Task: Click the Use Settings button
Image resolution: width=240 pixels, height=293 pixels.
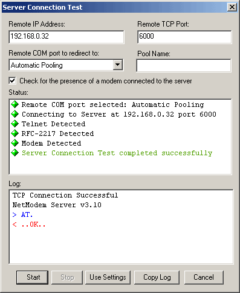Action: tap(108, 277)
